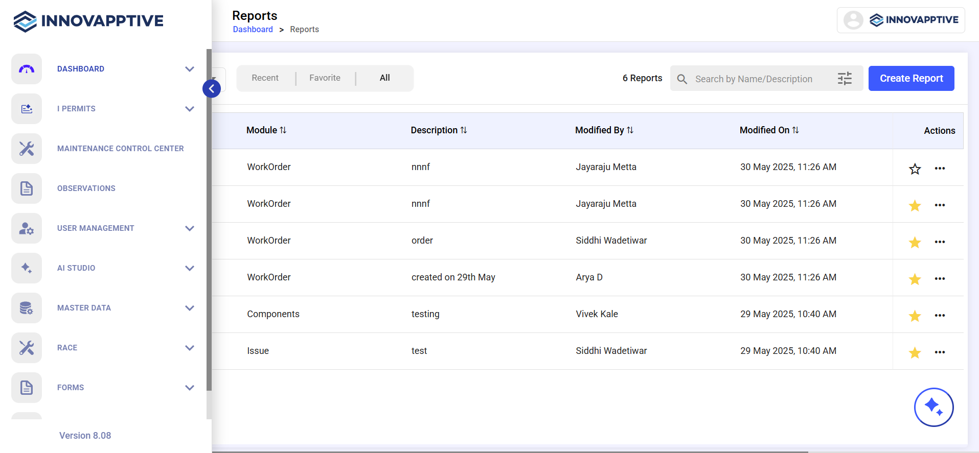Open more actions for the Components report

(940, 316)
